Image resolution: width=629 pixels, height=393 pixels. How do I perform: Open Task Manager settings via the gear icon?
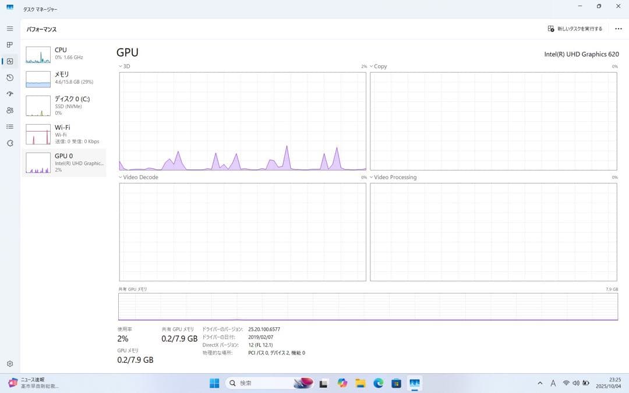(9, 363)
